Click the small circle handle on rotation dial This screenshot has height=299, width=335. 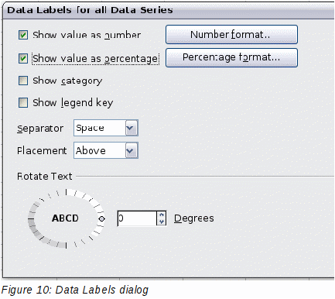pyautogui.click(x=101, y=218)
